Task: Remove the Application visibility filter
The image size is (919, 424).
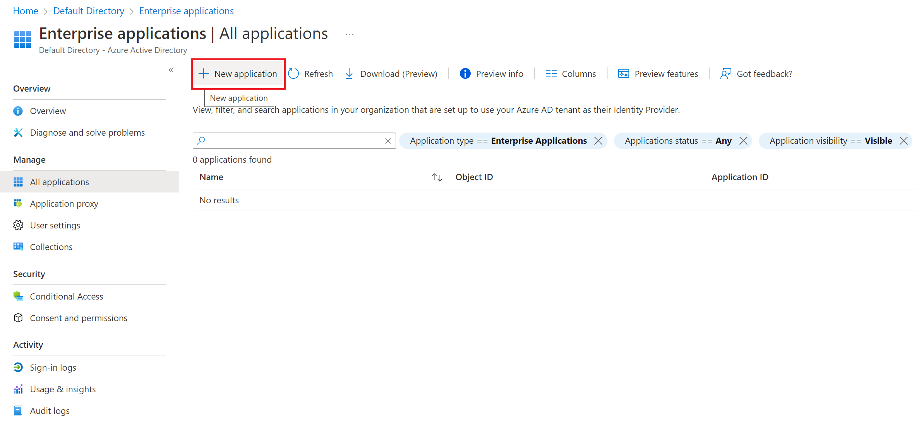Action: [904, 141]
